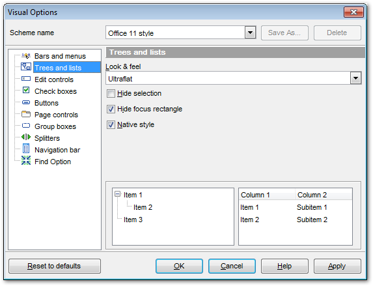The height and width of the screenshot is (286, 373).
Task: Click the Find Option icon
Action: pos(26,160)
